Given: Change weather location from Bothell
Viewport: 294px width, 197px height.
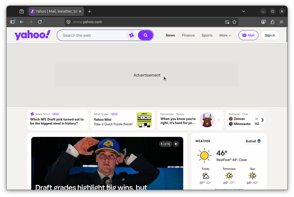Looking at the screenshot, I should 253,141.
